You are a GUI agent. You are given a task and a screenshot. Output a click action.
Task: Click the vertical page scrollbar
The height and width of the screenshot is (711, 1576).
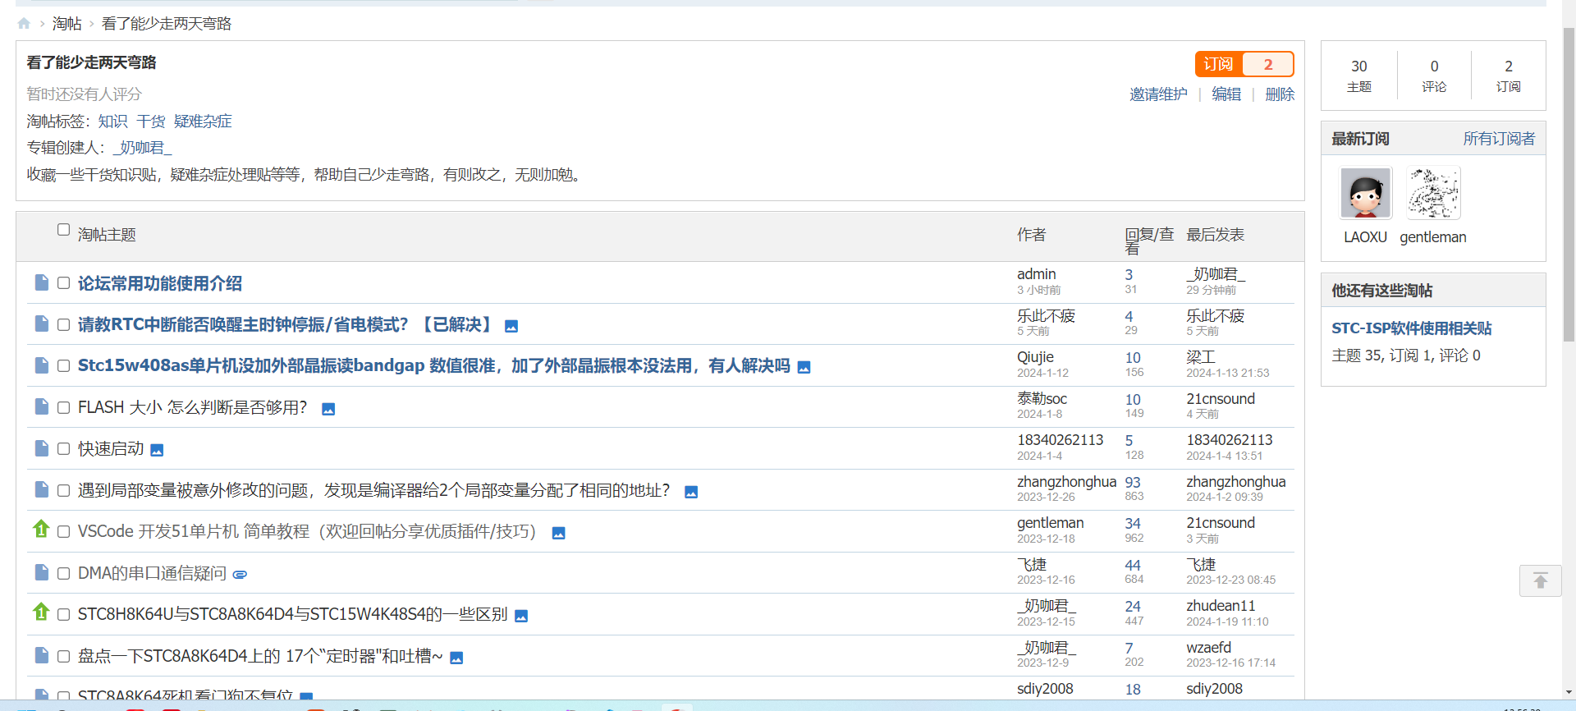point(1569,184)
